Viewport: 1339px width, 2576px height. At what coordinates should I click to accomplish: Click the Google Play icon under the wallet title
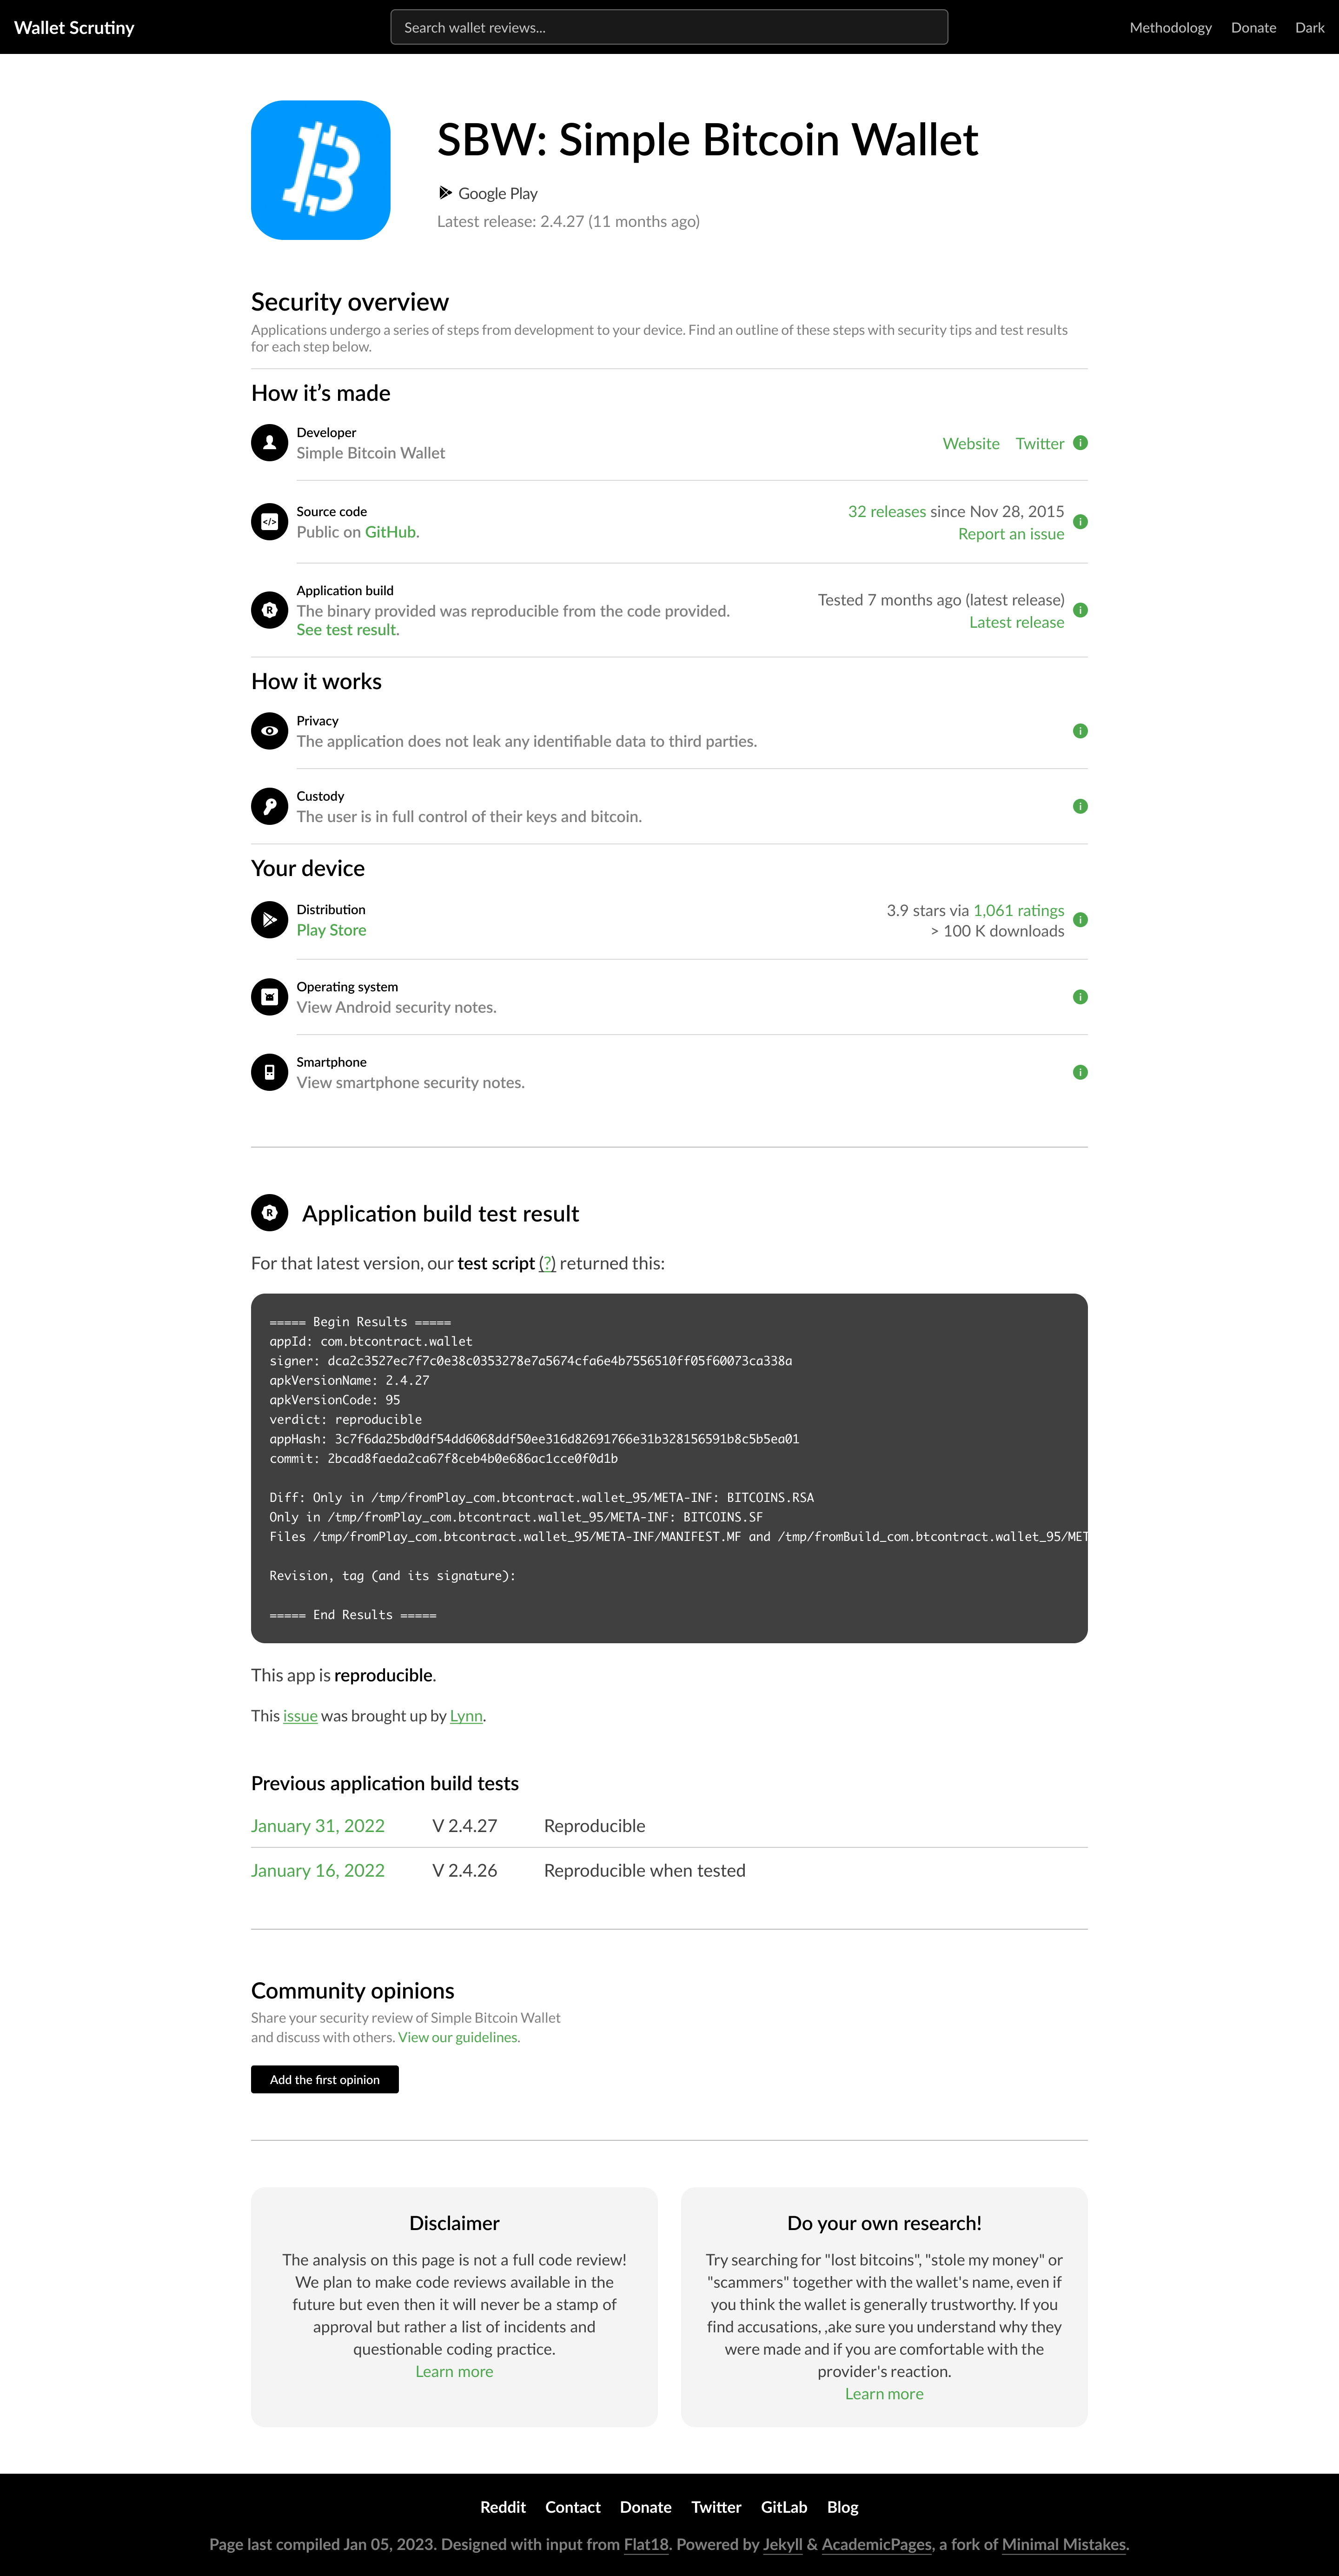pyautogui.click(x=445, y=192)
